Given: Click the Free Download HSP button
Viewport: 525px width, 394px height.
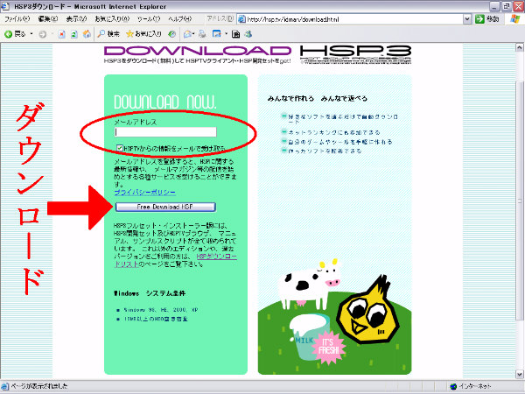Looking at the screenshot, I should pyautogui.click(x=164, y=207).
